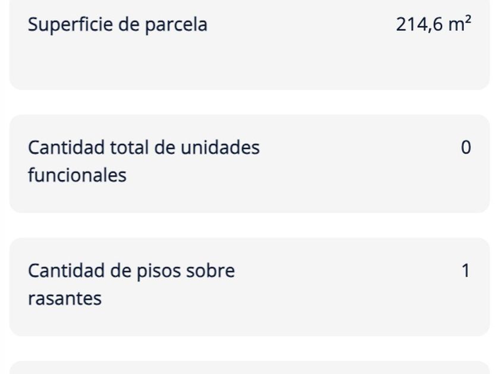Select the "Cantidad total de unidades" text line
499x374 pixels.
(143, 147)
